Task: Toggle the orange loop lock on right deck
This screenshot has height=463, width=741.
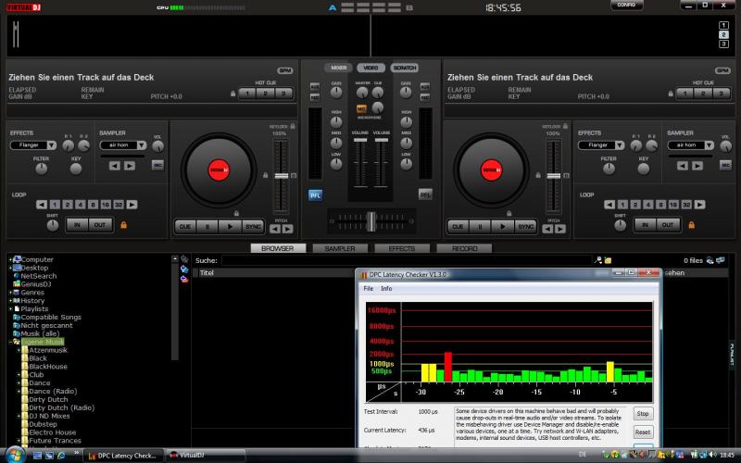Action: point(691,225)
